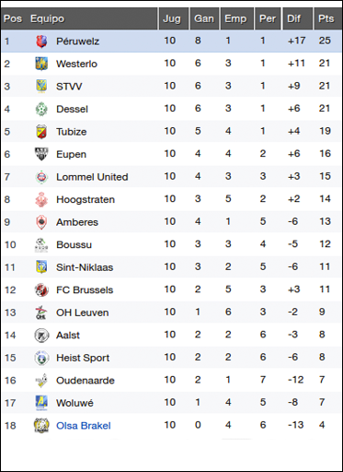Select the highlighted Péruwelz first-place row
Viewport: 343px width, 472px height.
[x=171, y=41]
